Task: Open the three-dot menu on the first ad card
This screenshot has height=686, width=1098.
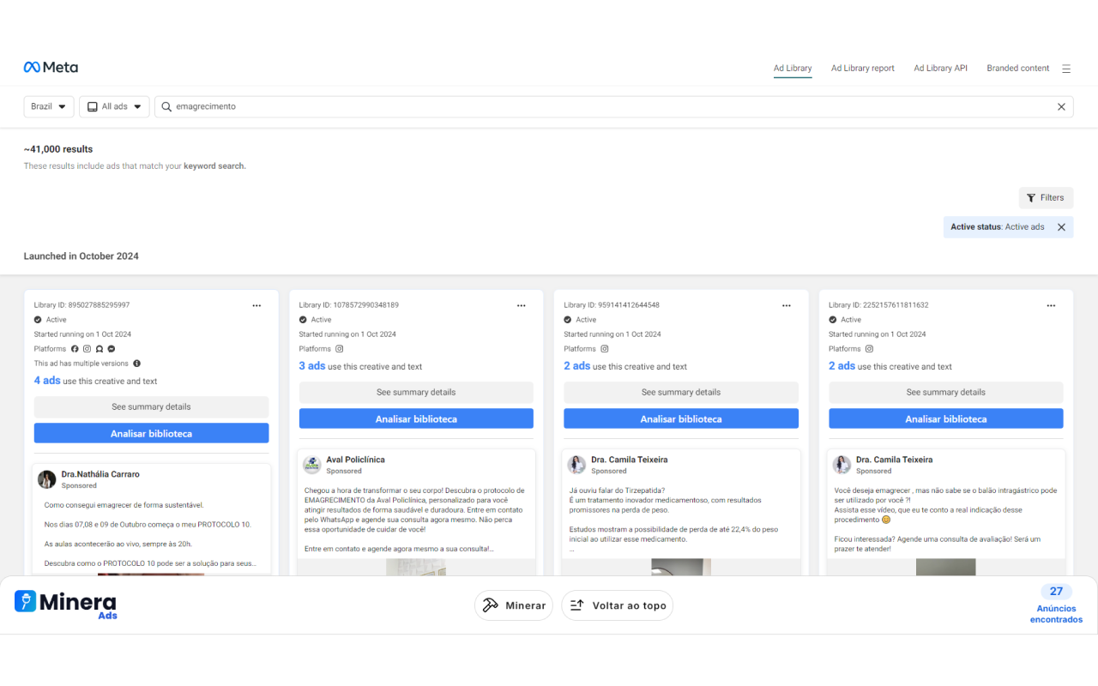Action: [x=256, y=305]
